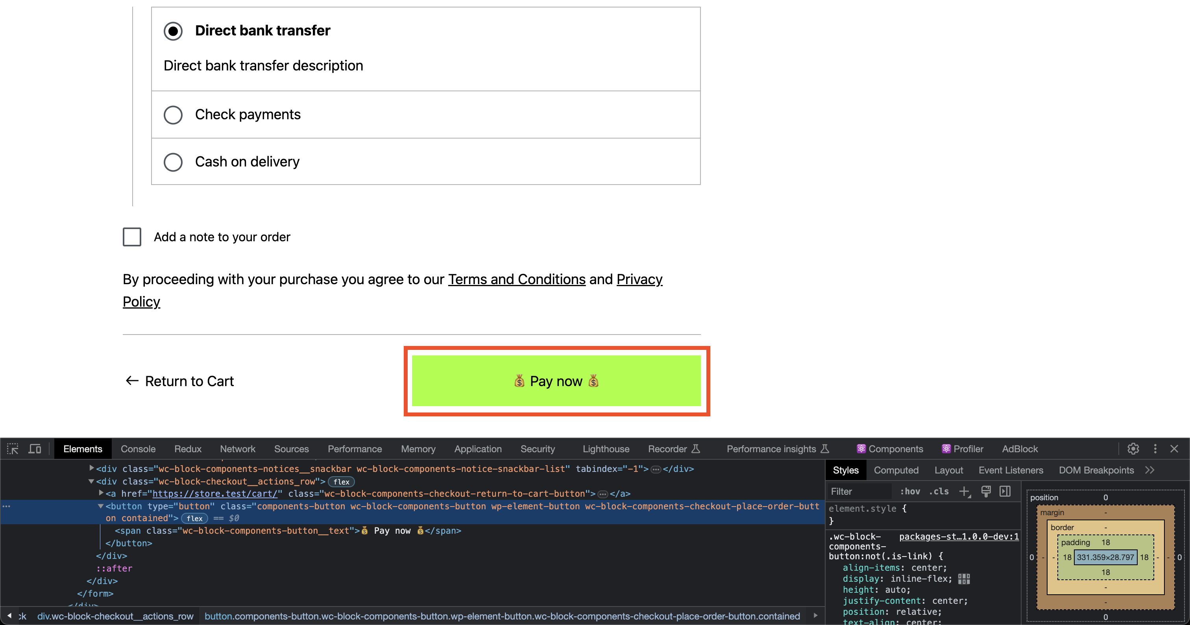Toggle the device emulation toolbar
Screen dimensions: 1190x625
[34, 449]
